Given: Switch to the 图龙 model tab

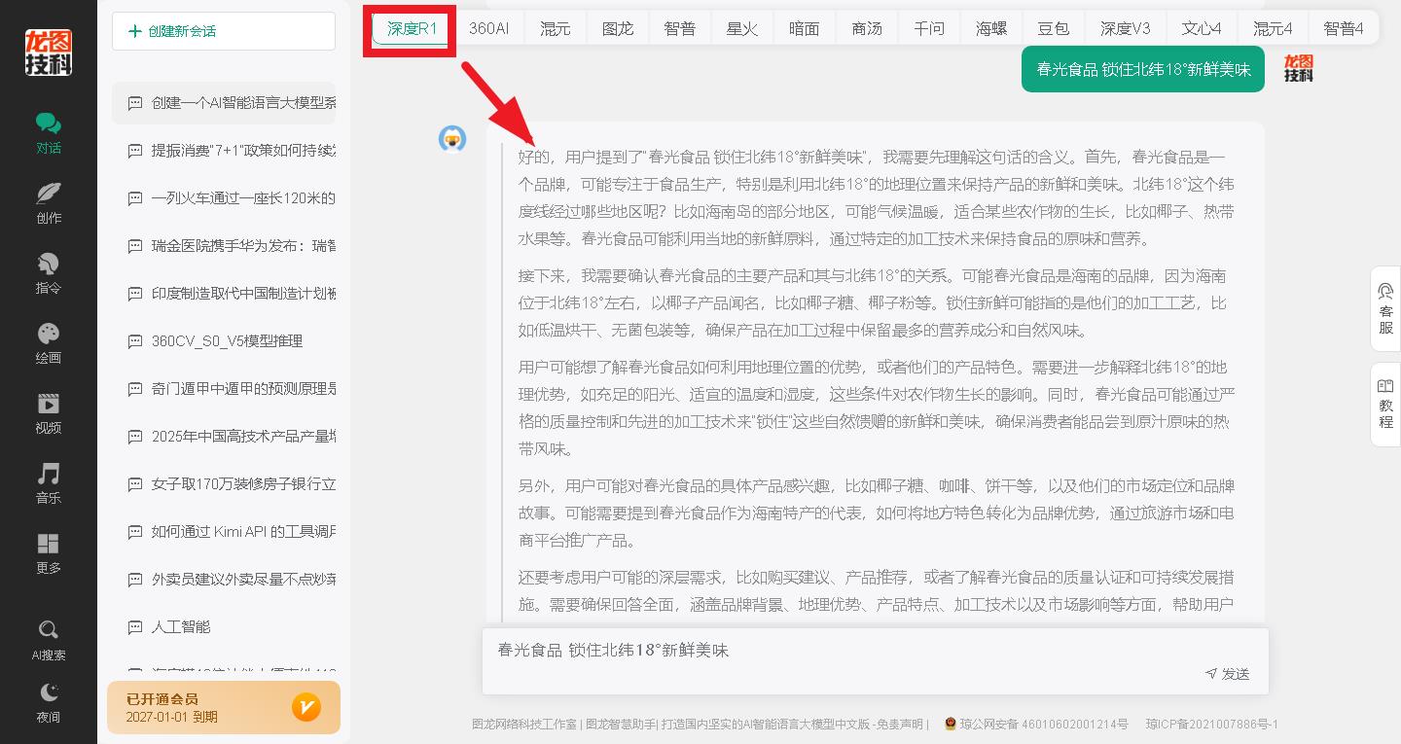Looking at the screenshot, I should pyautogui.click(x=618, y=28).
